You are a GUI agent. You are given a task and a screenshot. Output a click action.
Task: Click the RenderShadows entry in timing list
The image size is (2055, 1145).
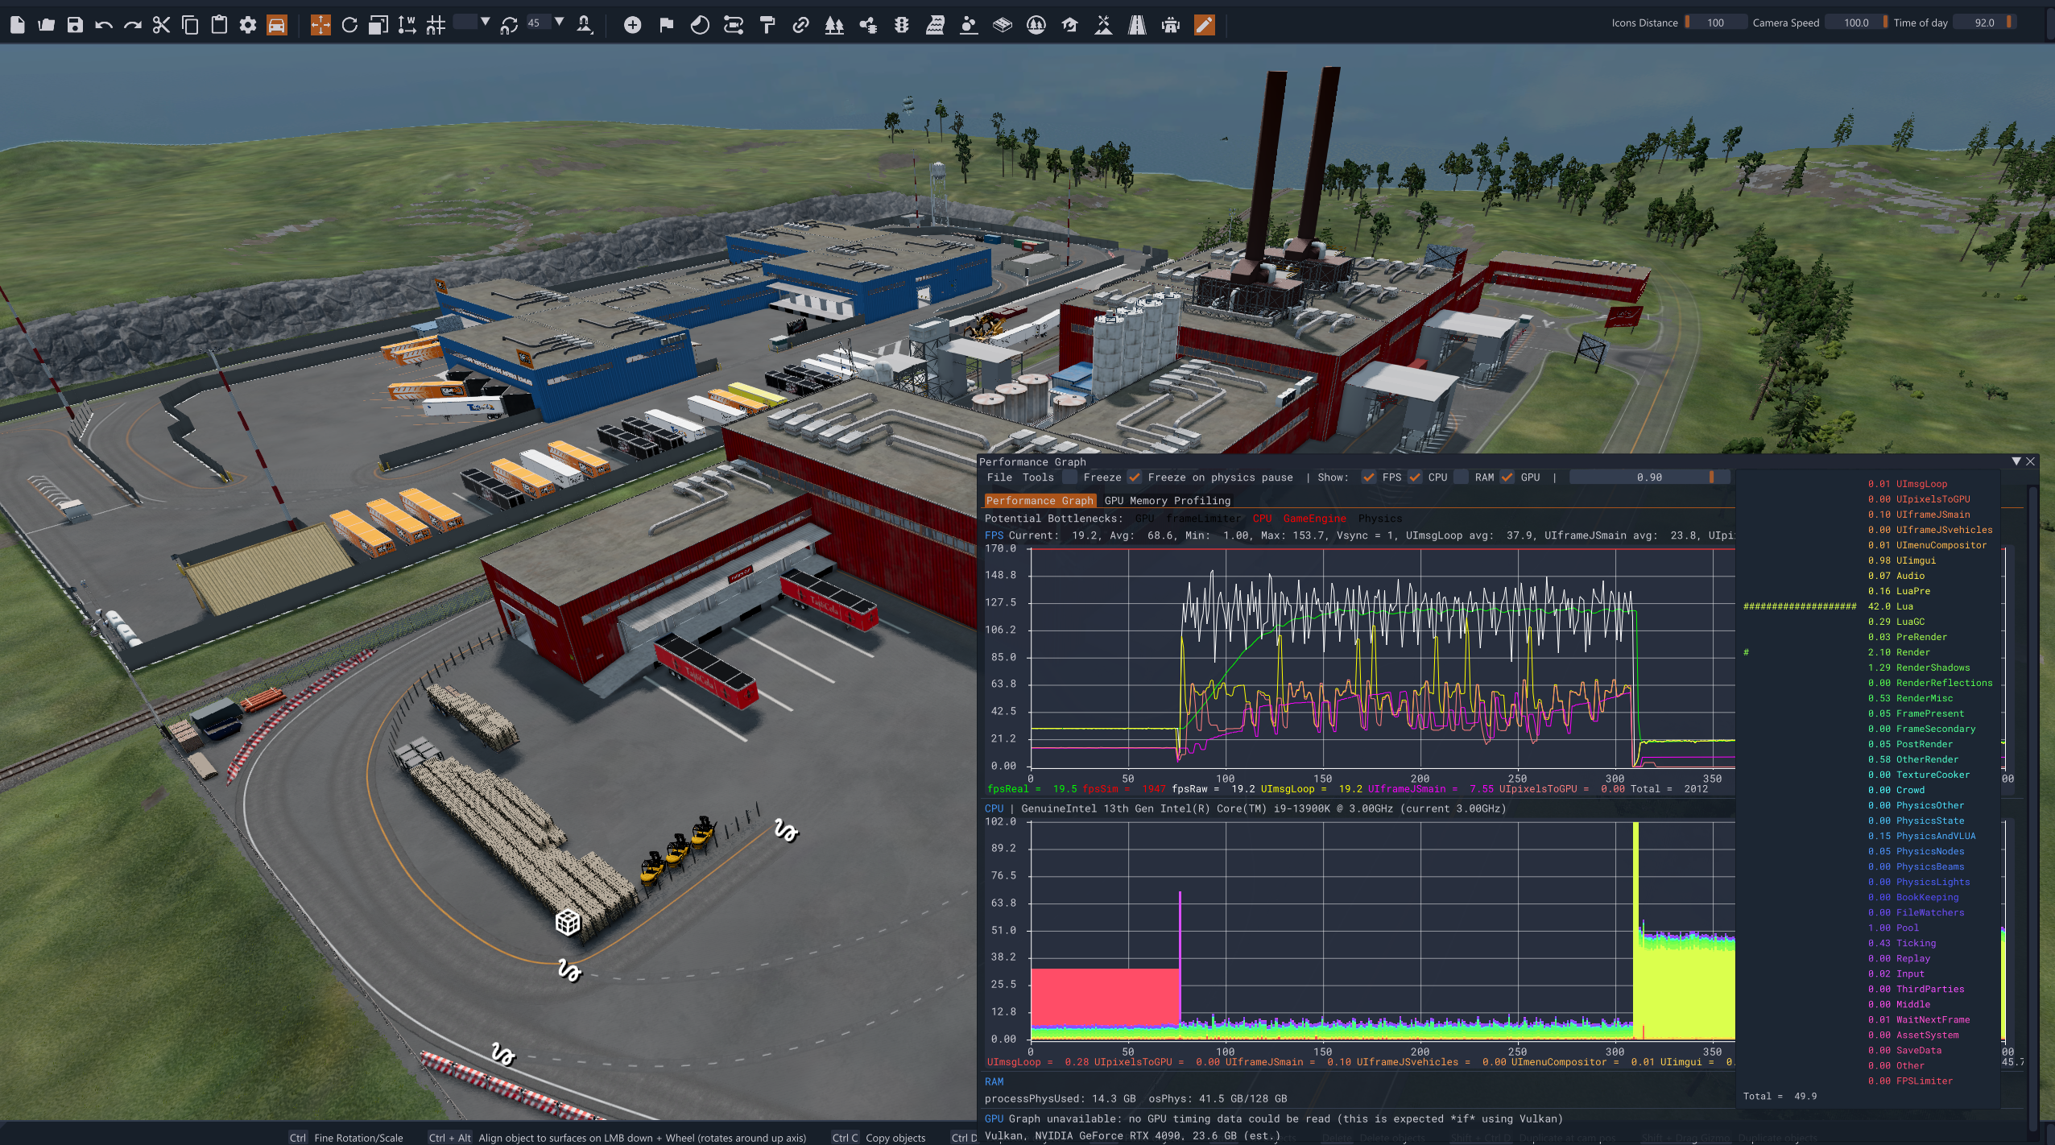[1919, 668]
